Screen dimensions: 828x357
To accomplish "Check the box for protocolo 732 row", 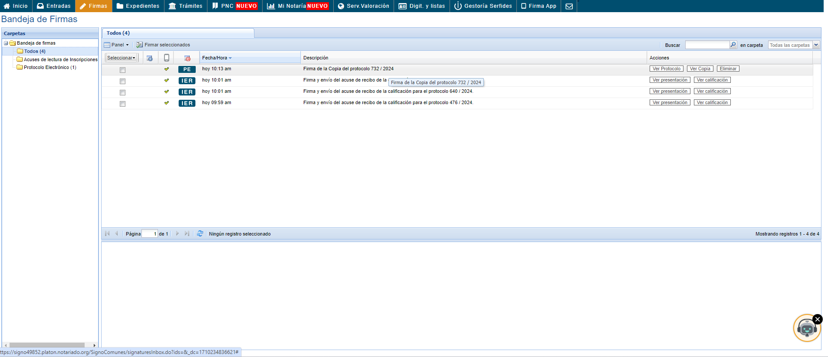I will 122,70.
